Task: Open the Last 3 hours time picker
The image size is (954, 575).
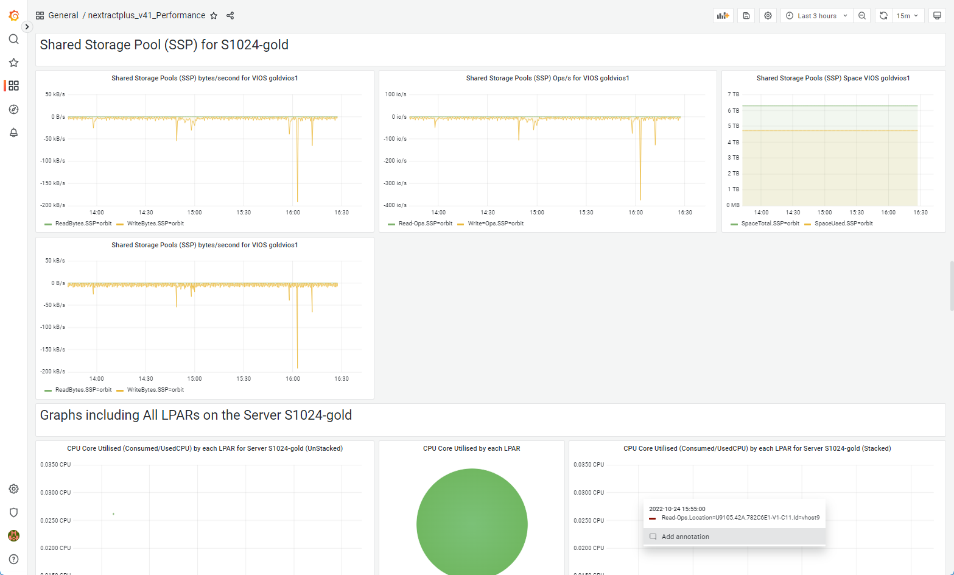Action: (x=817, y=16)
